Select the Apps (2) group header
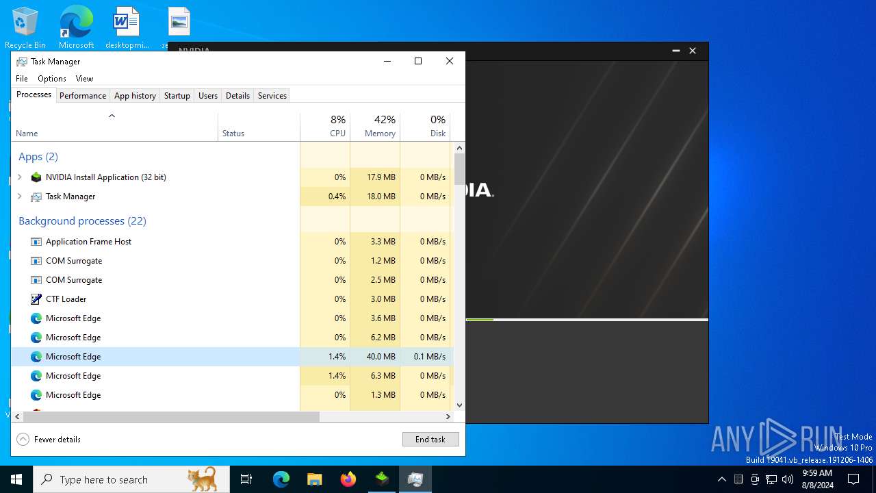 coord(38,157)
